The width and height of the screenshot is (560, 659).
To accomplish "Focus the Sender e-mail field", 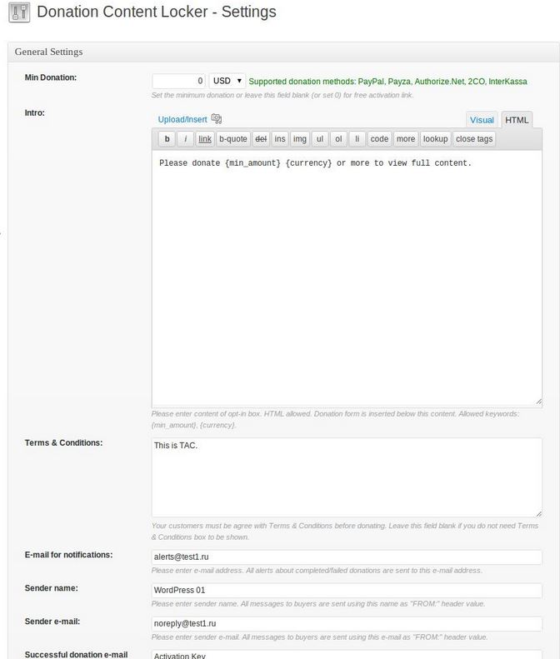I will pyautogui.click(x=347, y=623).
